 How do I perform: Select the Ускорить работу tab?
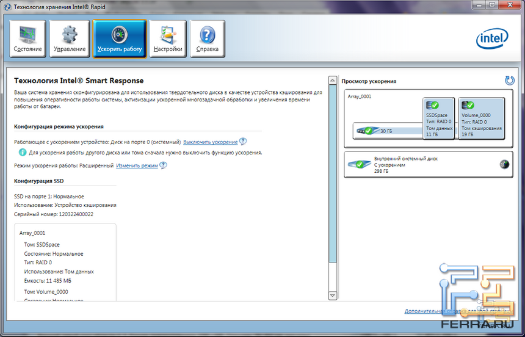[120, 38]
